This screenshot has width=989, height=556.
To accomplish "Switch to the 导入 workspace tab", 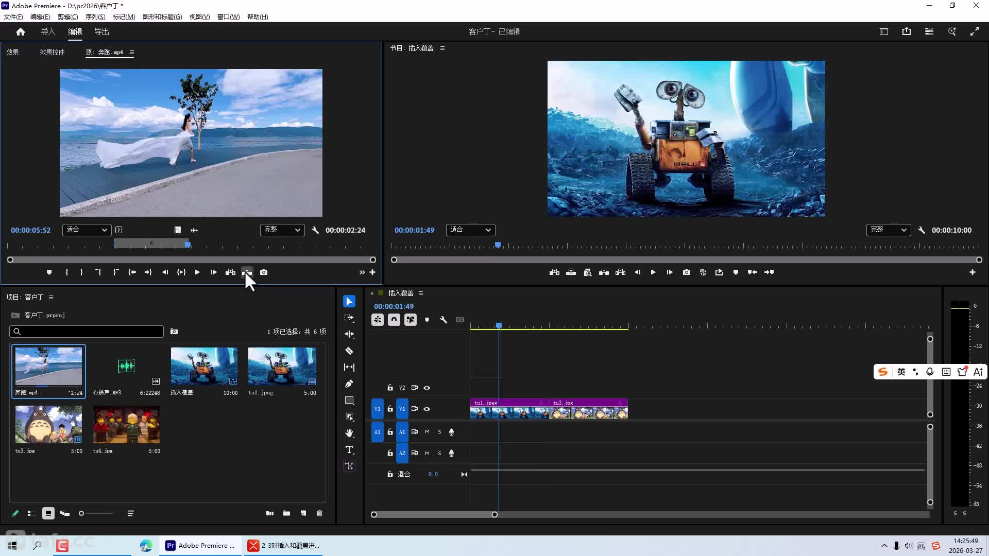I will (48, 32).
